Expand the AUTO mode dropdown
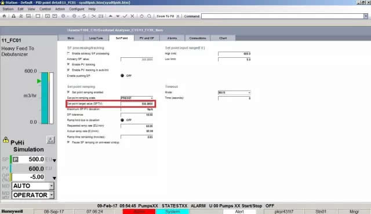371x214 pixels. coord(52,186)
